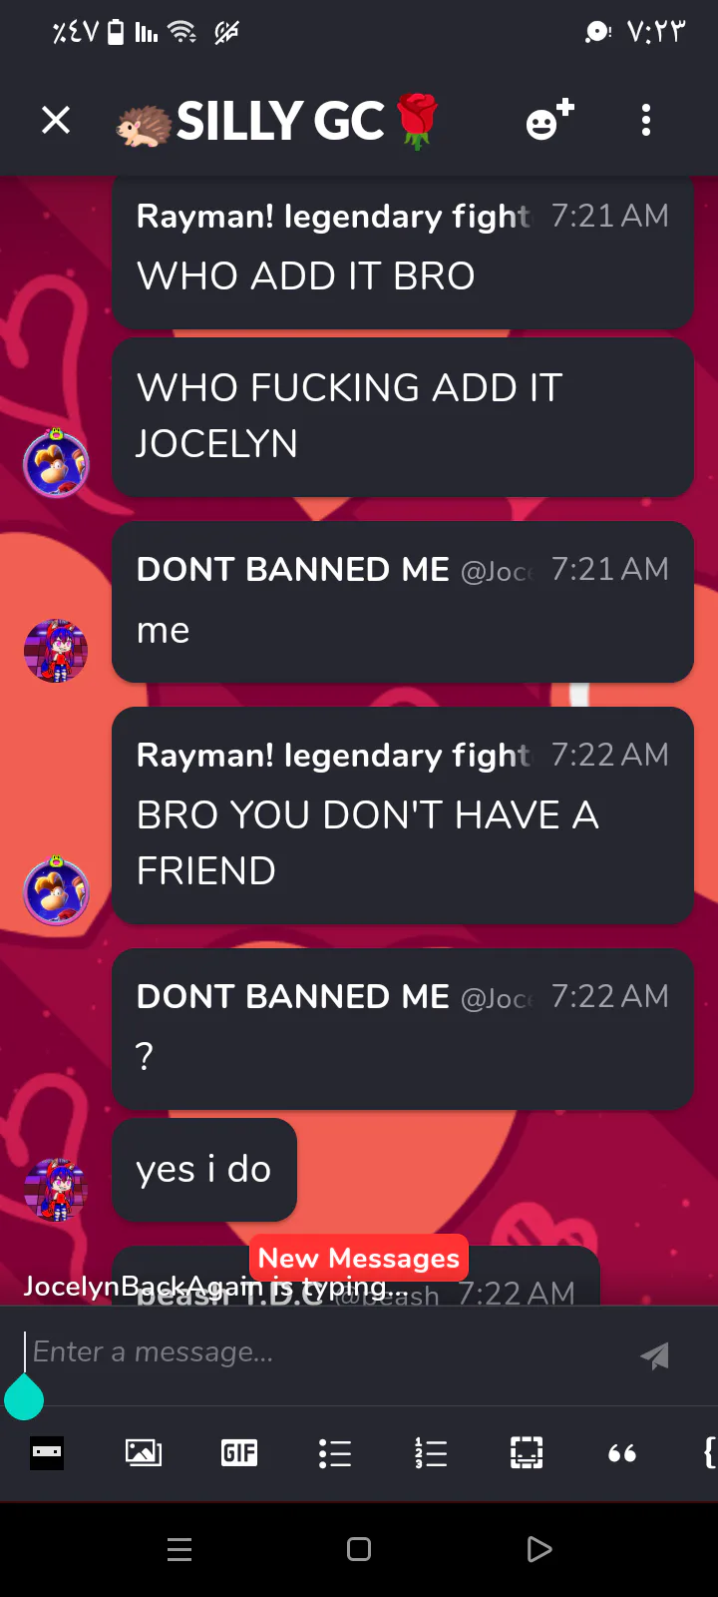The image size is (718, 1597).
Task: Insert a numbered list
Action: [431, 1453]
